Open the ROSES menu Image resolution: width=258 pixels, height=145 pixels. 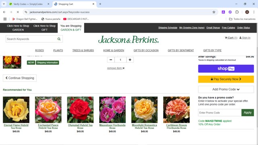pos(40,50)
